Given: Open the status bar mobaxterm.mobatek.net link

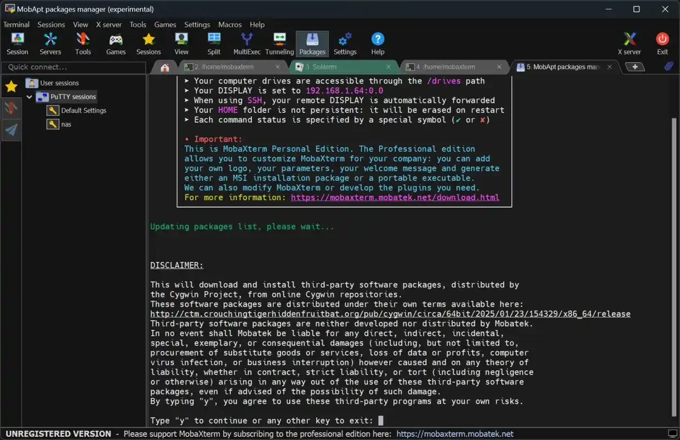Looking at the screenshot, I should 455,434.
